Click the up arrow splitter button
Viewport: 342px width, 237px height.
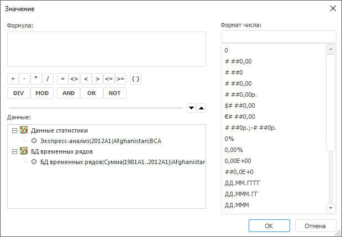tap(201, 108)
